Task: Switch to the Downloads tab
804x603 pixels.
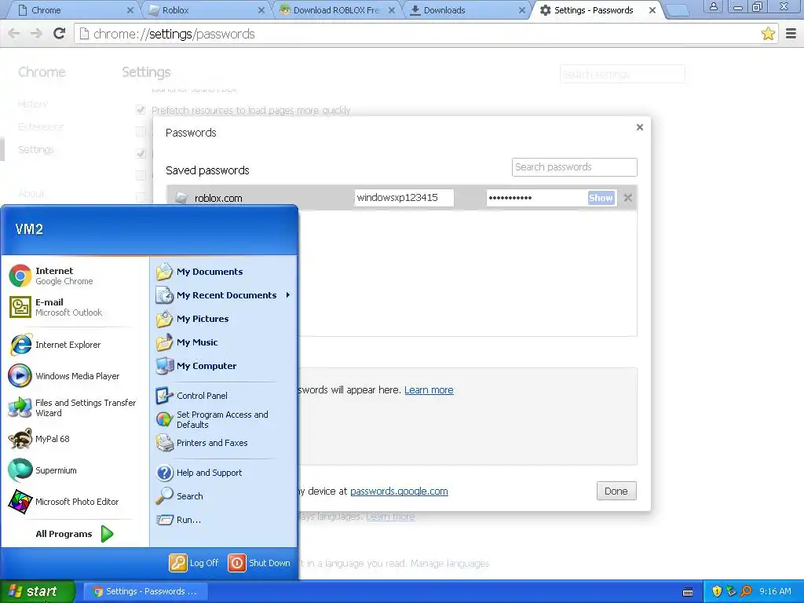Action: point(468,10)
